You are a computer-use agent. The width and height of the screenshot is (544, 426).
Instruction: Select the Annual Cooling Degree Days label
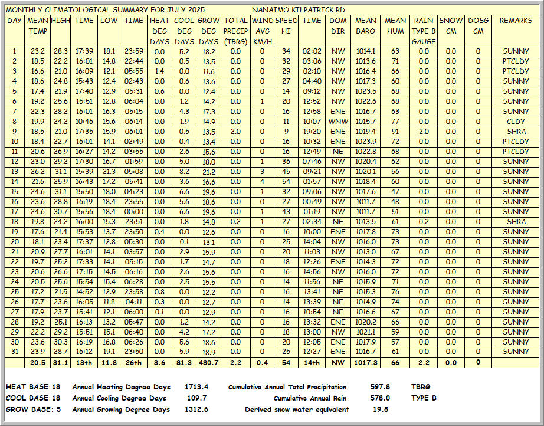(x=119, y=398)
